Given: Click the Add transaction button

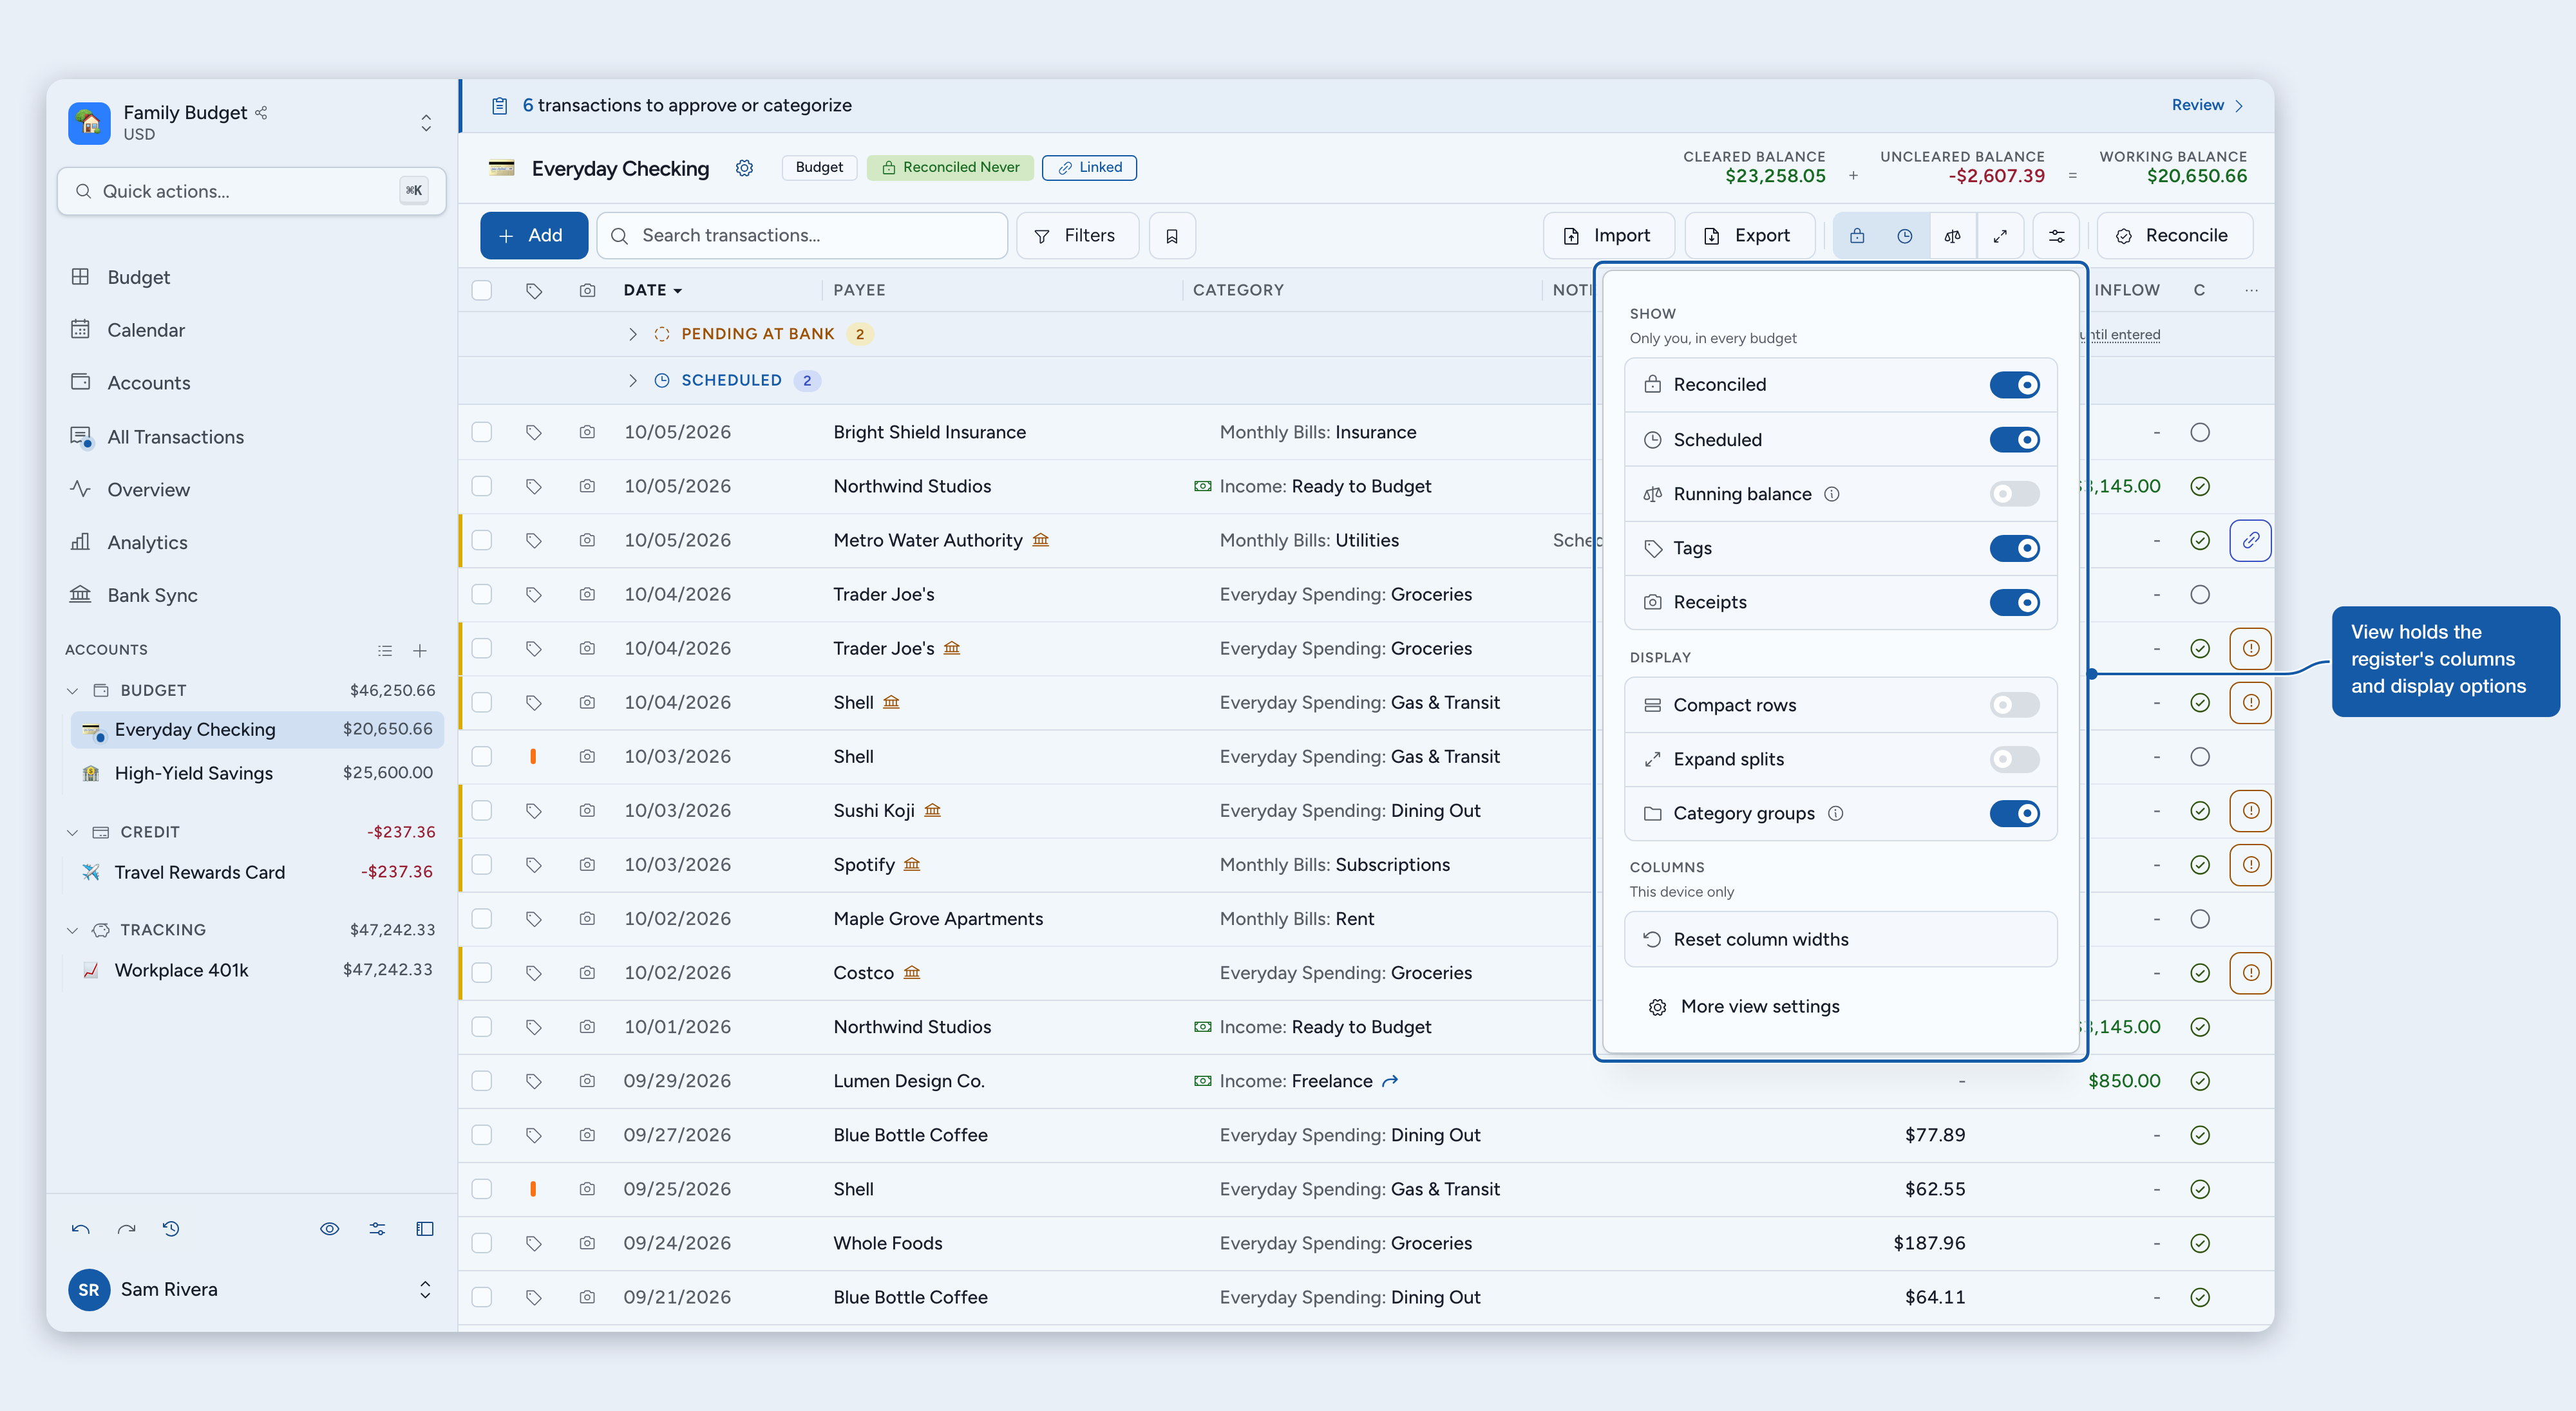Looking at the screenshot, I should pos(533,236).
